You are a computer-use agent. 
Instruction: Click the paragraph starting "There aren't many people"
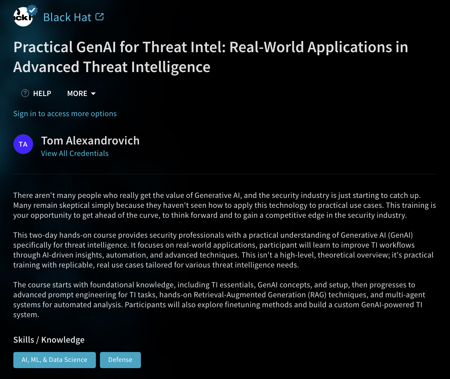coord(225,205)
